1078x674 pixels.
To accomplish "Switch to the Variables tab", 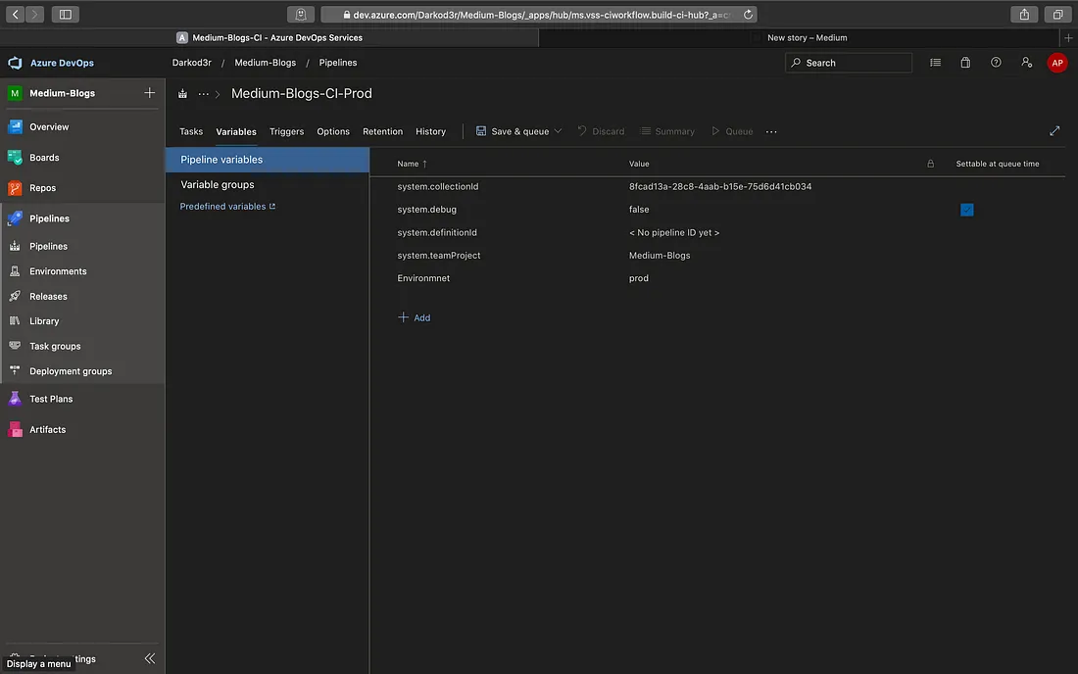I will click(236, 132).
